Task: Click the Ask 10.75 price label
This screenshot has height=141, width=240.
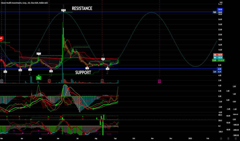Action: pyautogui.click(x=218, y=55)
